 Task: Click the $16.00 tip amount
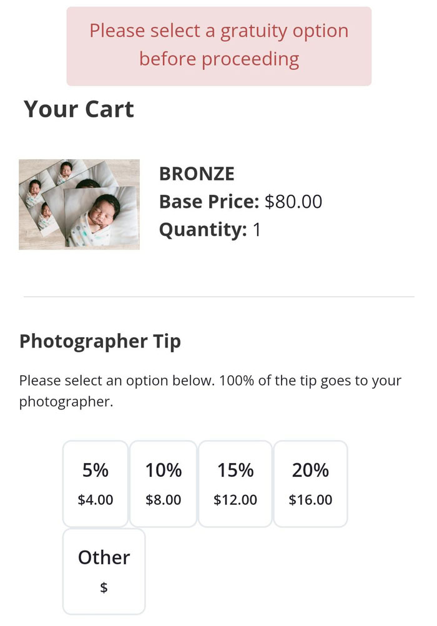310,500
